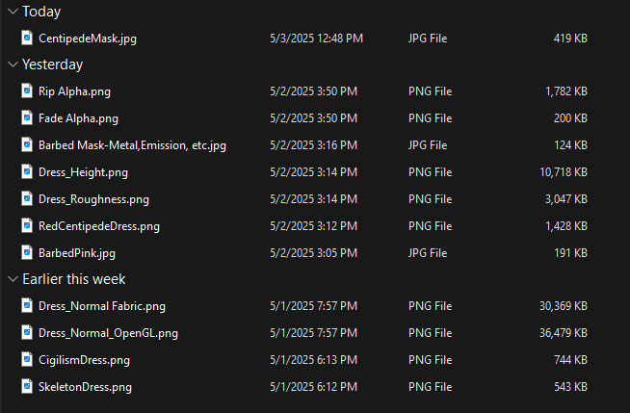
Task: Click the Dress_Normal_OpenGL.png file icon
Action: (x=27, y=332)
